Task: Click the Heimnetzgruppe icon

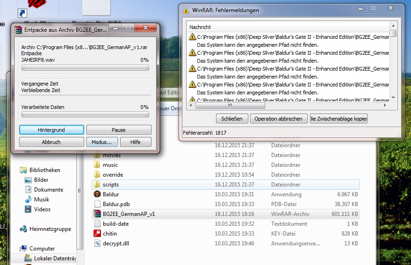Action: tap(23, 229)
